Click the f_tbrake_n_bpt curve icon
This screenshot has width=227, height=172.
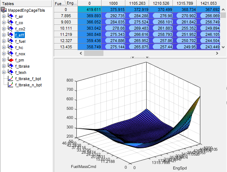(x=11, y=85)
